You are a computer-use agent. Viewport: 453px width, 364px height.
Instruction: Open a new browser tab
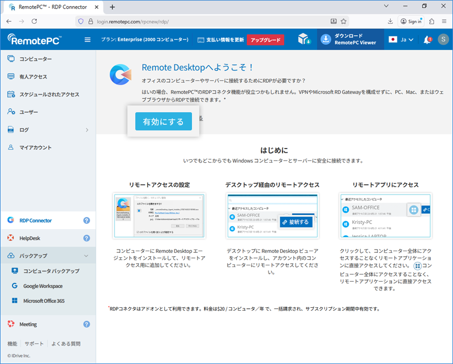112,7
